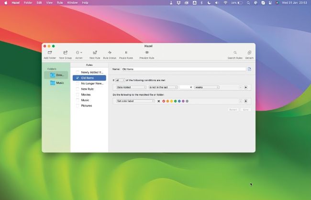Click the Add Folder toolbar icon
The height and width of the screenshot is (200, 311).
pyautogui.click(x=50, y=53)
